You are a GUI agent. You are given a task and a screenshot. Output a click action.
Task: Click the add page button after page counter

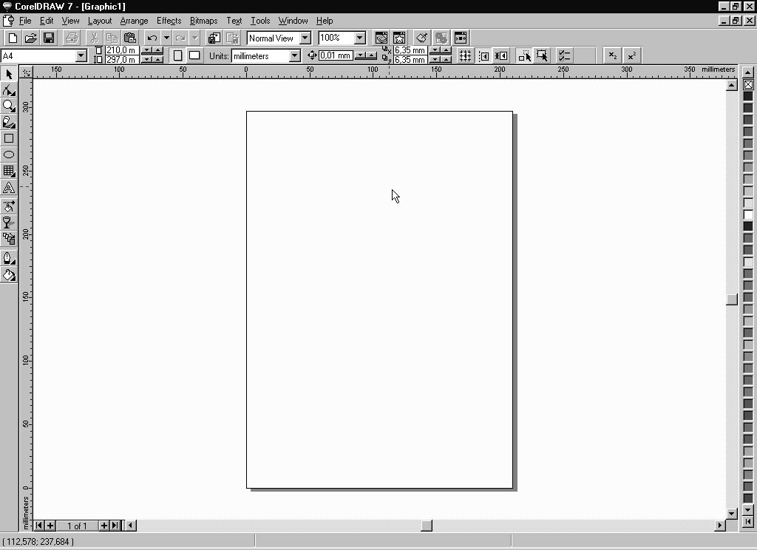103,526
